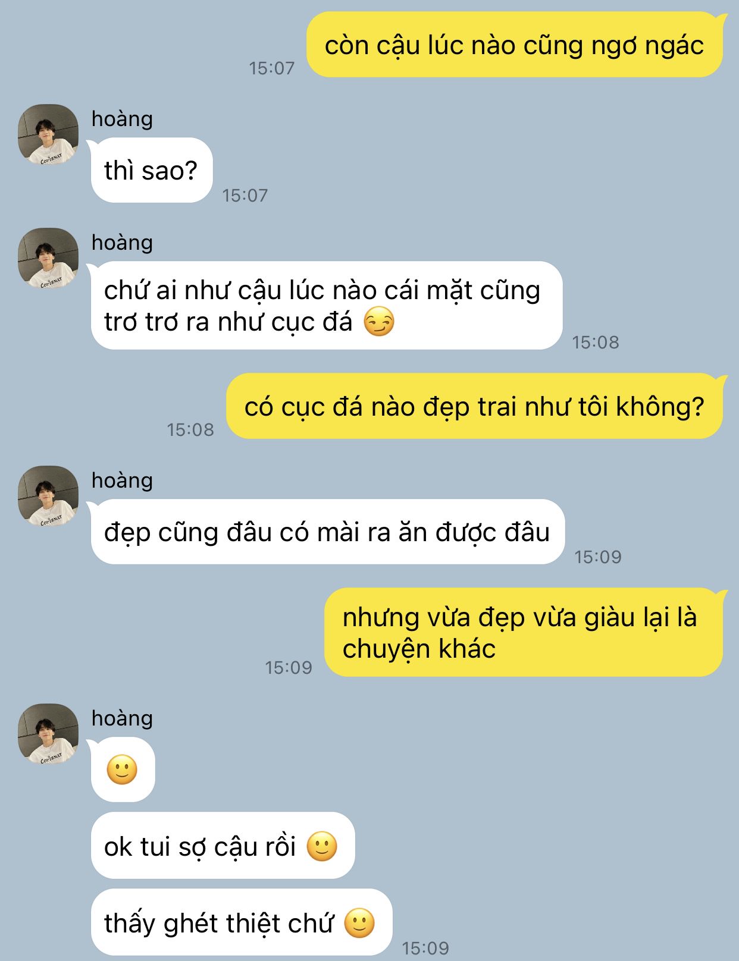The image size is (739, 961).
Task: Click the sender name "hoàng" above "thì sao?"
Action: tap(122, 119)
